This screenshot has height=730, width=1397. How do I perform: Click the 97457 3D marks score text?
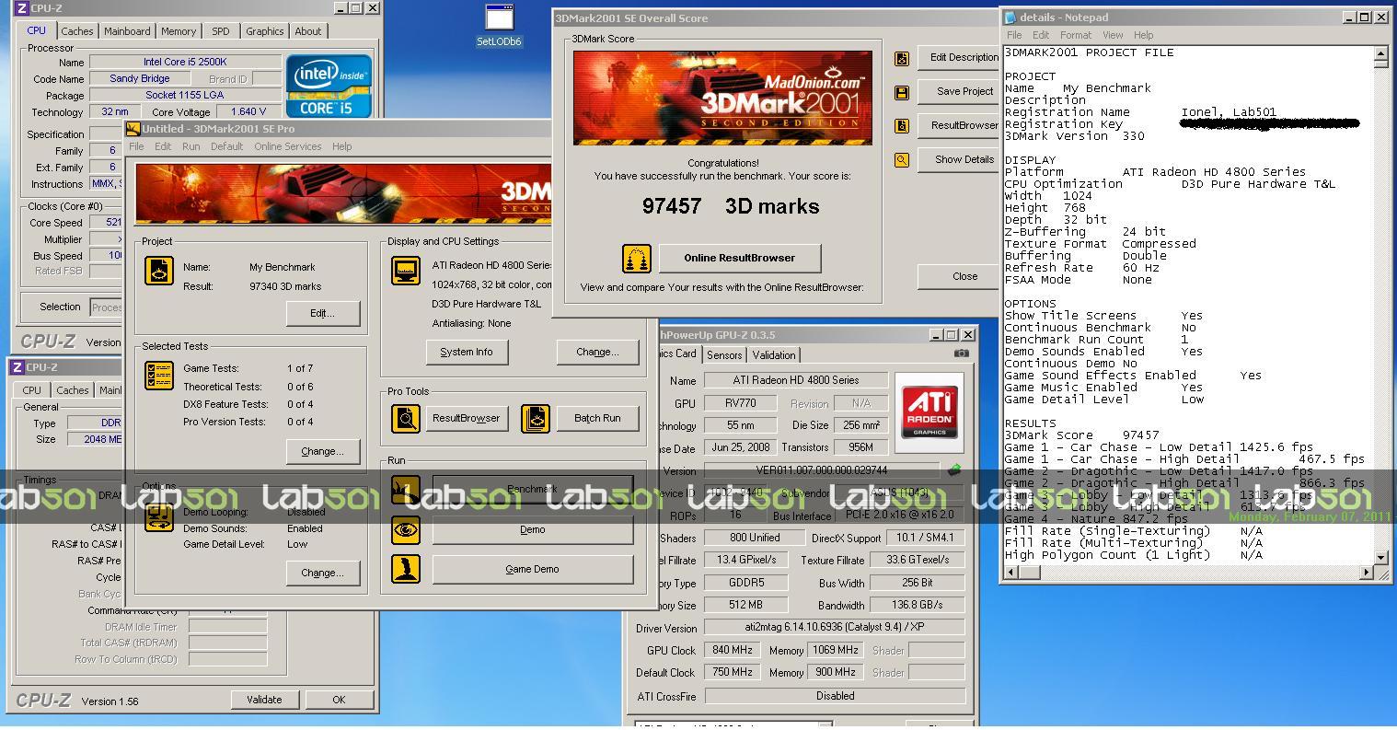(x=731, y=206)
